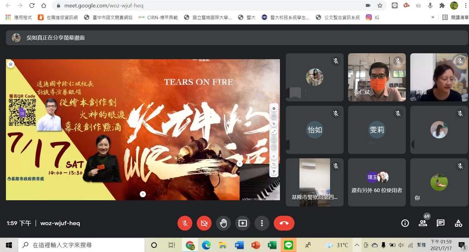The image size is (469, 252).
Task: Open the Windows Start menu
Action: point(9,245)
